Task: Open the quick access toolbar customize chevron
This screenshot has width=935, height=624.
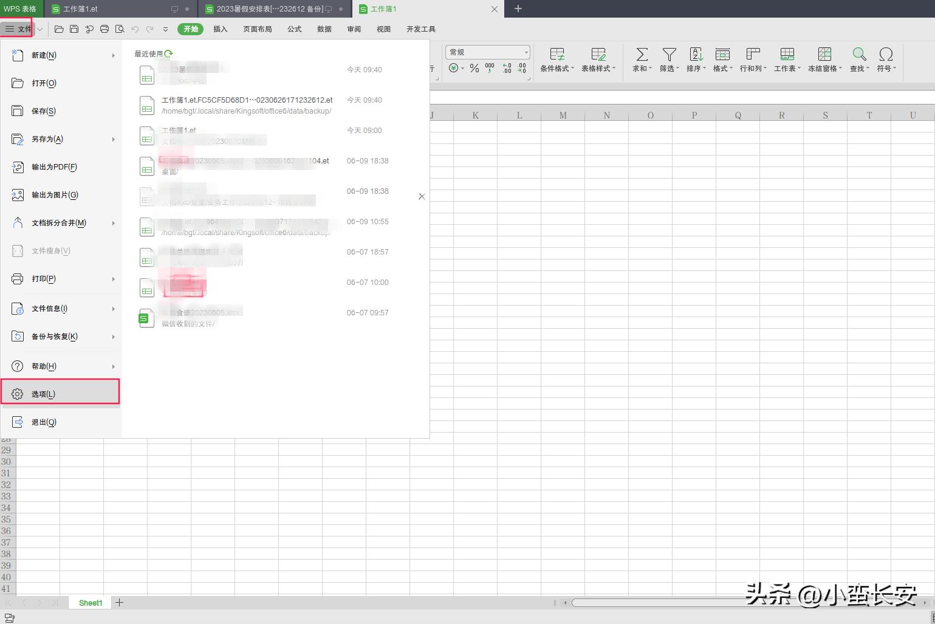Action: pyautogui.click(x=165, y=29)
